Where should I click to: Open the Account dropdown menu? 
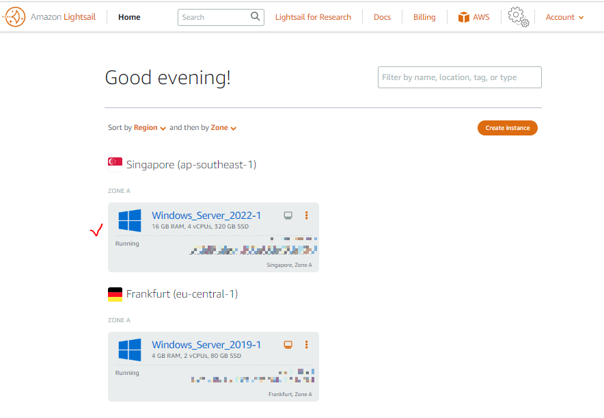pos(564,17)
